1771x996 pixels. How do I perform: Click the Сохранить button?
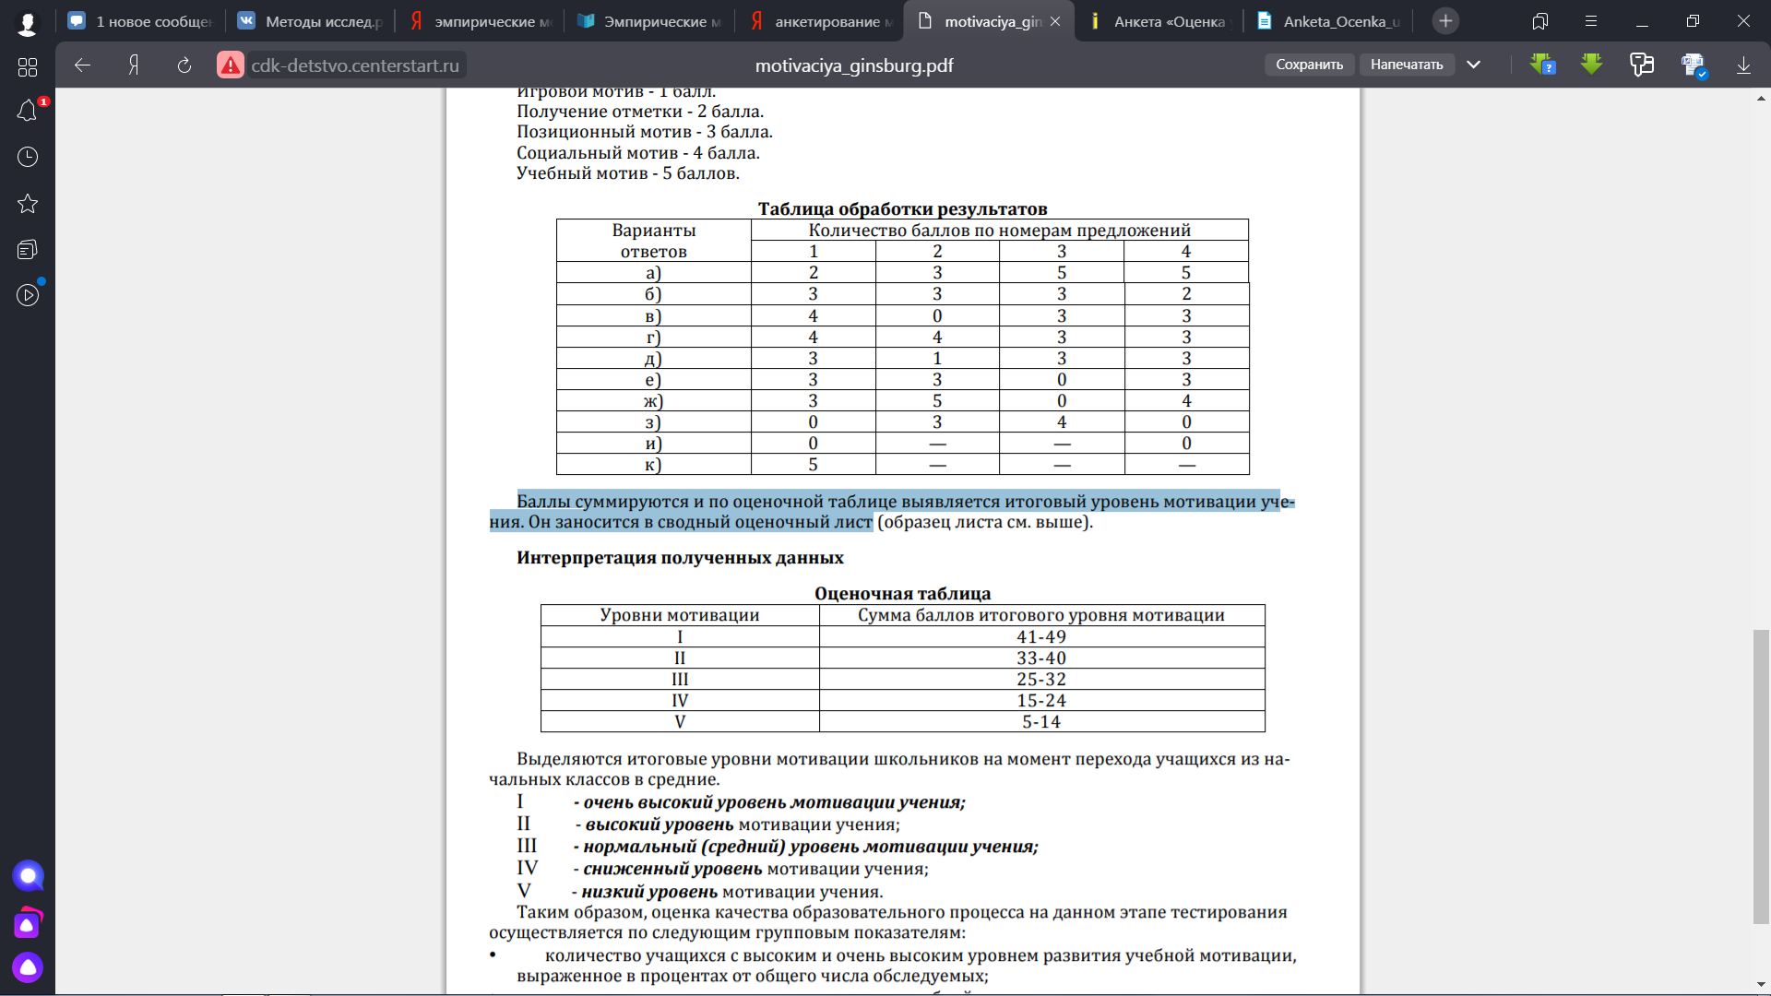coord(1309,65)
